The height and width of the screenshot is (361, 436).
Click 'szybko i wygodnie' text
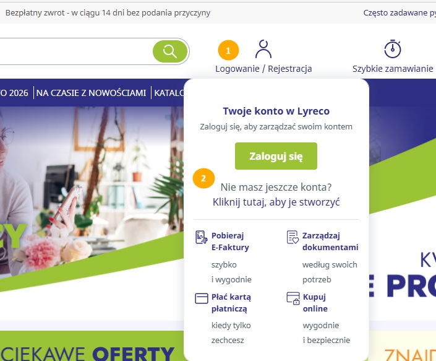point(231,272)
